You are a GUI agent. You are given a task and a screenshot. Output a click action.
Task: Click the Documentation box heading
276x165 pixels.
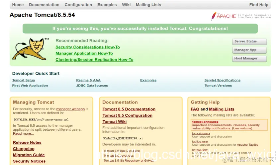point(120,102)
